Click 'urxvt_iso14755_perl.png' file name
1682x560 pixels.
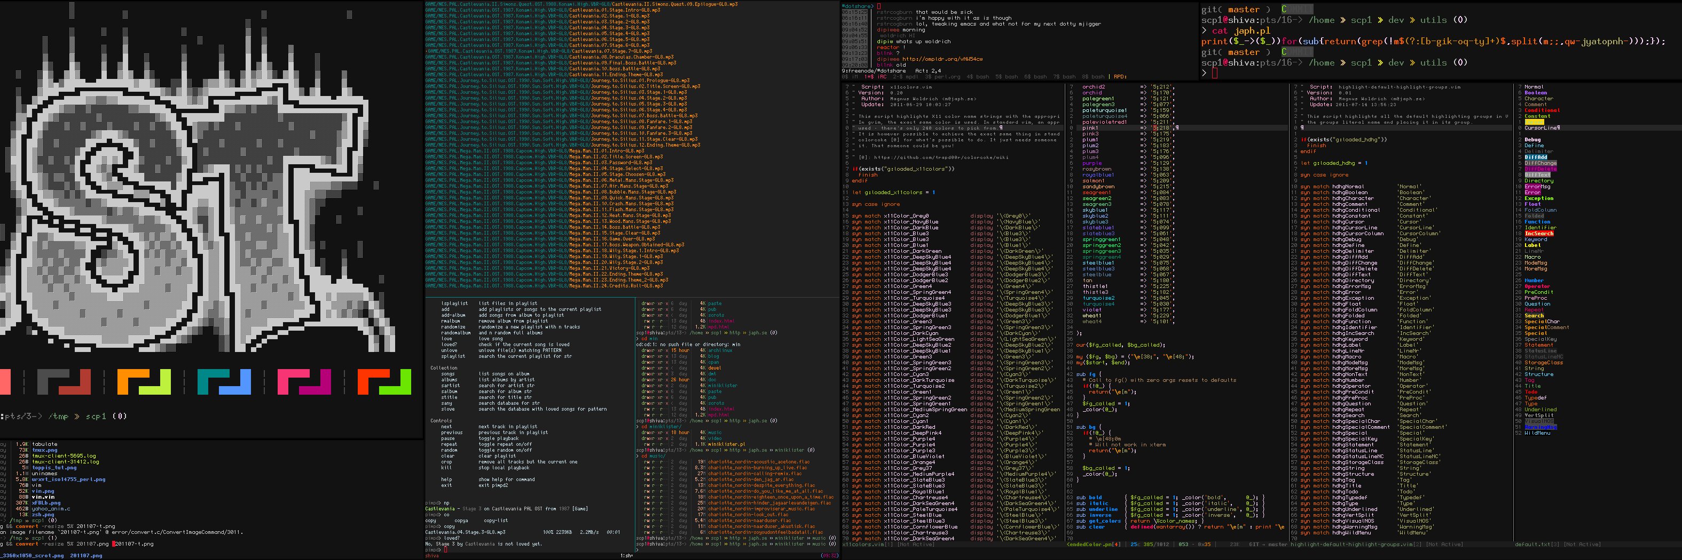(68, 479)
